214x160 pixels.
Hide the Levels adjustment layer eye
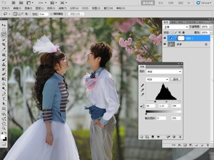click(165, 38)
